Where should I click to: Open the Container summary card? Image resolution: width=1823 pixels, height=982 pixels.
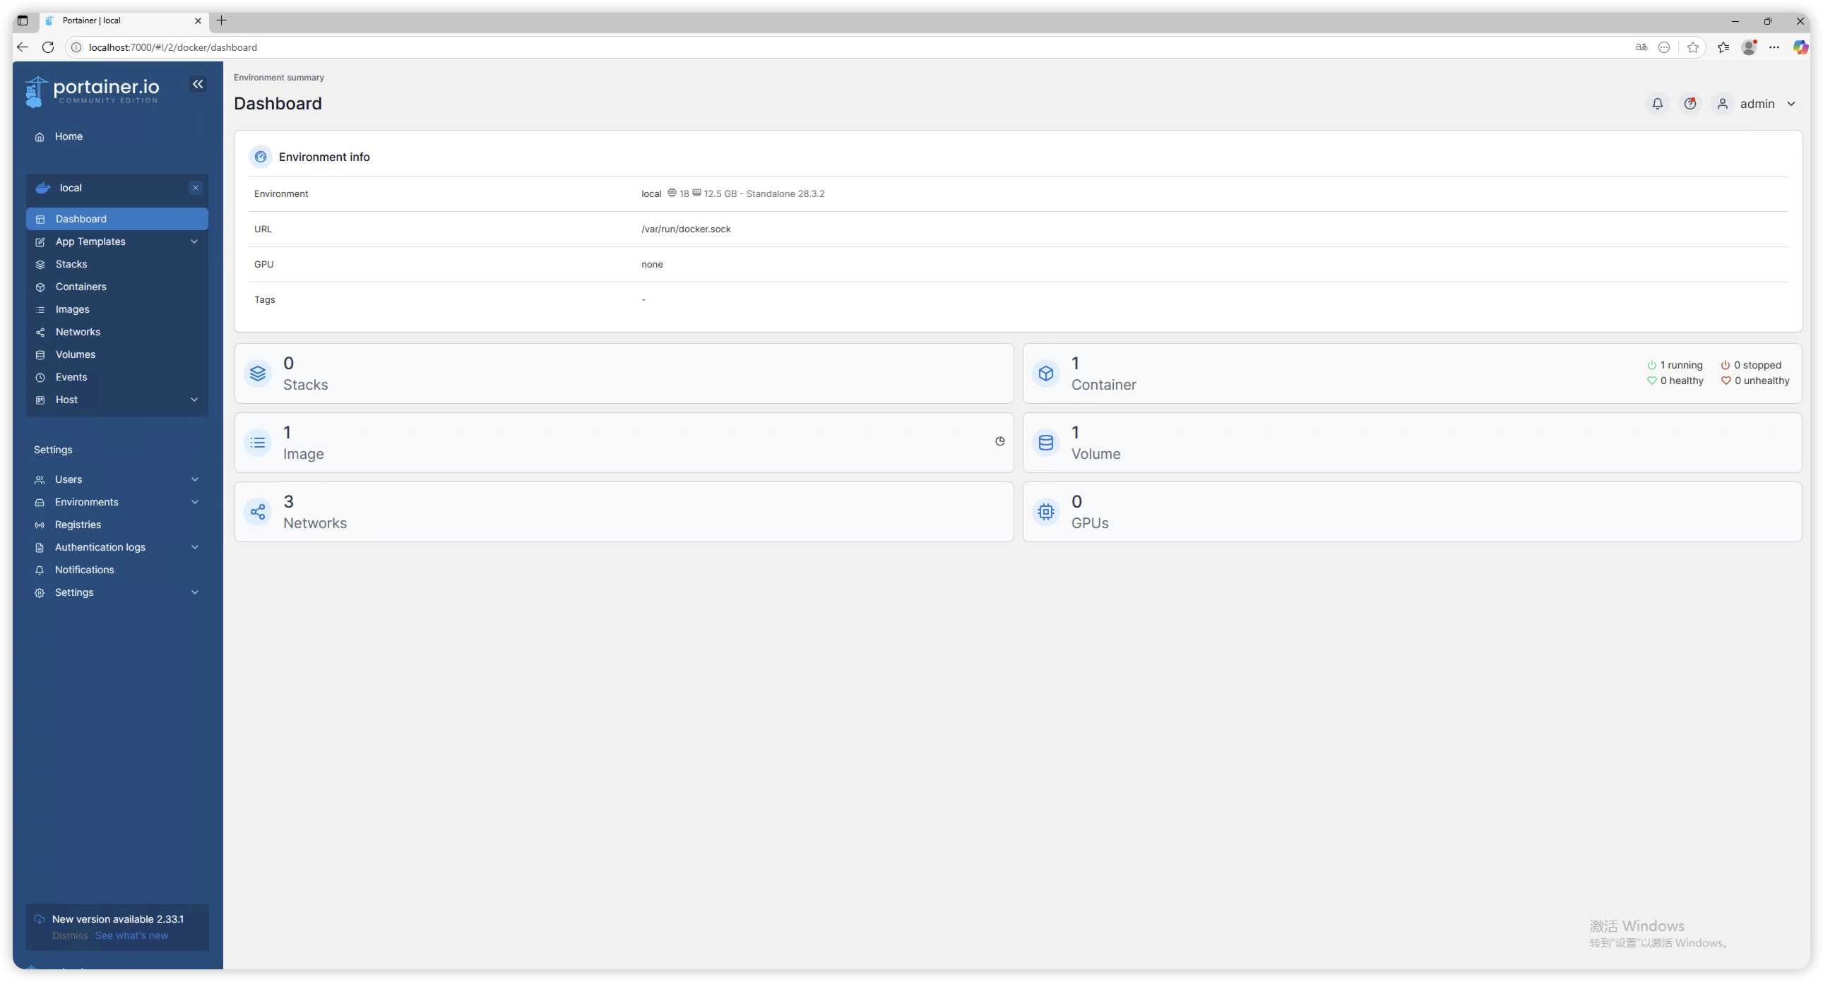[x=1412, y=373]
